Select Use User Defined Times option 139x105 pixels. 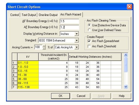[x=89, y=30]
